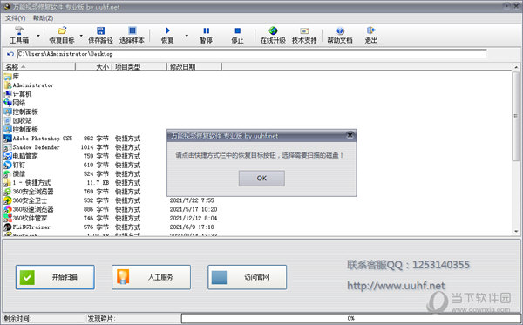Click the 0% progress bar
This screenshot has height=325, width=523.
[x=350, y=318]
